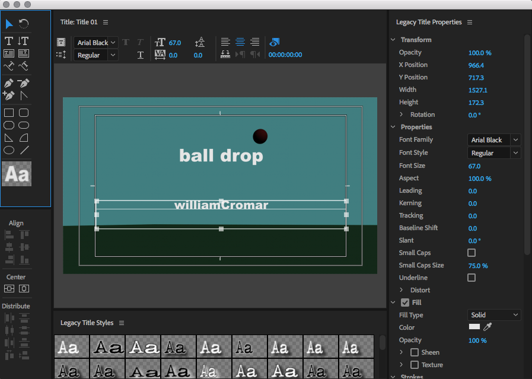Choose the Ellipse shape tool
532x379 pixels.
[9, 150]
